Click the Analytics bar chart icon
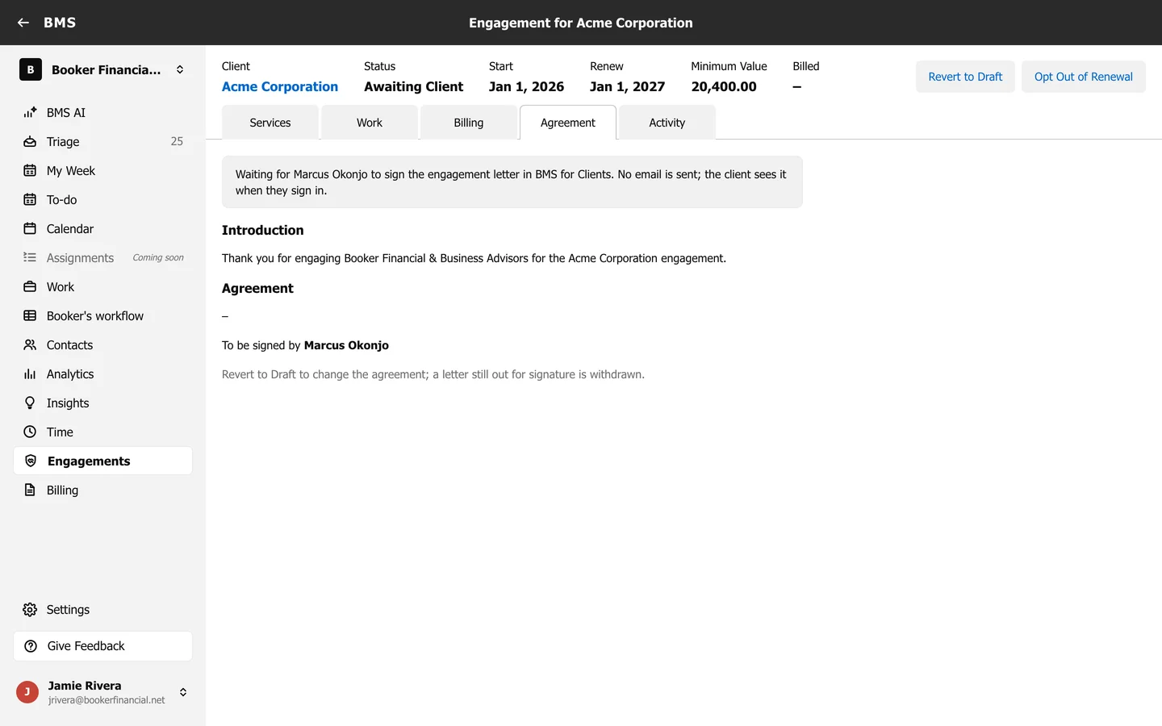1162x726 pixels. (x=30, y=373)
